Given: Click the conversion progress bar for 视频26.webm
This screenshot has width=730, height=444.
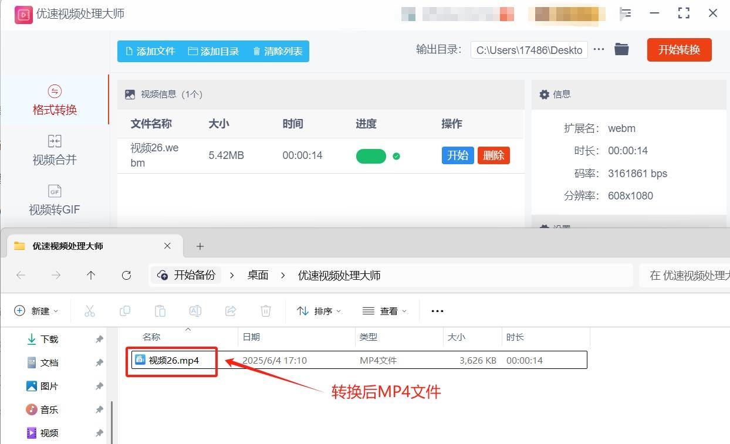Looking at the screenshot, I should coord(370,155).
